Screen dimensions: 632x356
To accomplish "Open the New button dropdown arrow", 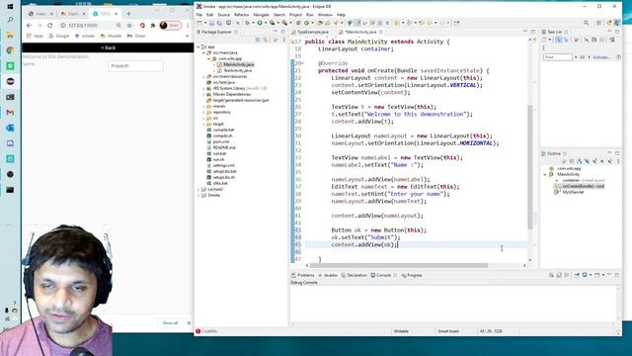I will 204,23.
